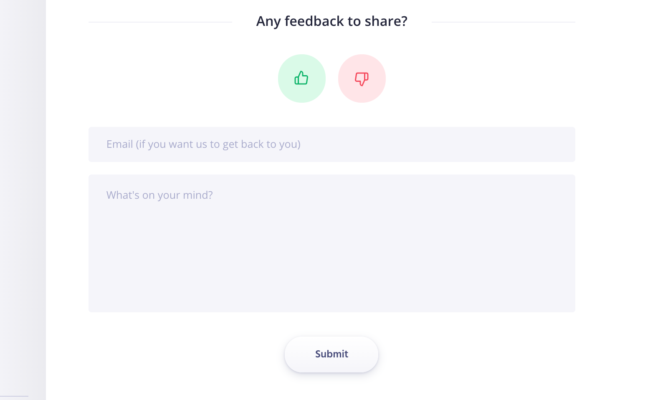
Task: Focus the Email input field
Action: click(x=332, y=144)
